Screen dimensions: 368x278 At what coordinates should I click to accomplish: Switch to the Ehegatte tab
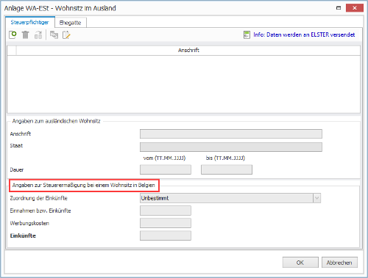[70, 23]
